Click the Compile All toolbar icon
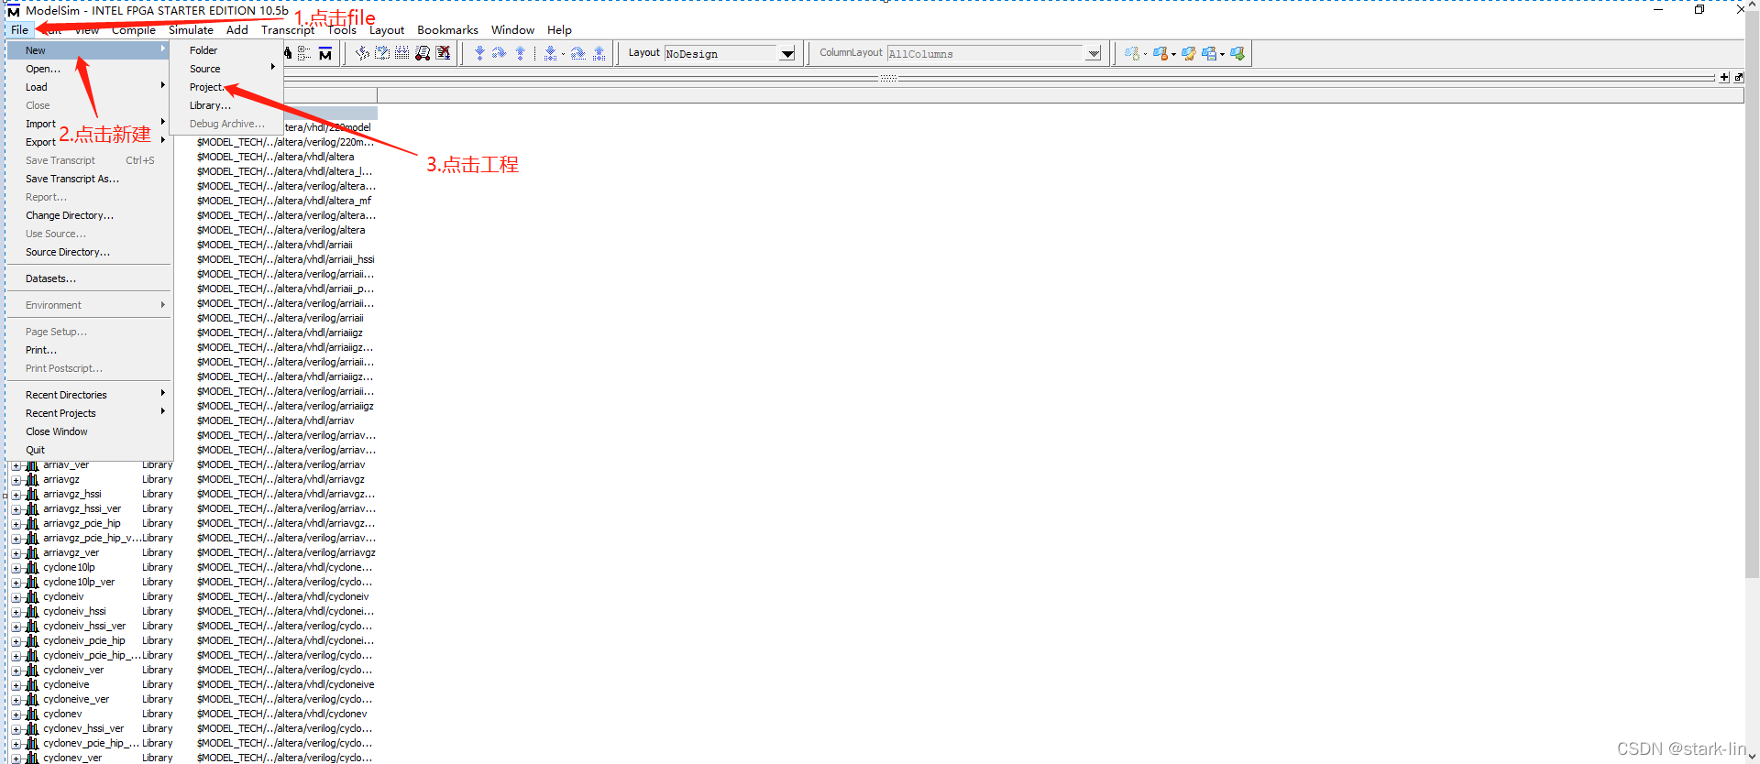The width and height of the screenshot is (1760, 764). (x=402, y=53)
